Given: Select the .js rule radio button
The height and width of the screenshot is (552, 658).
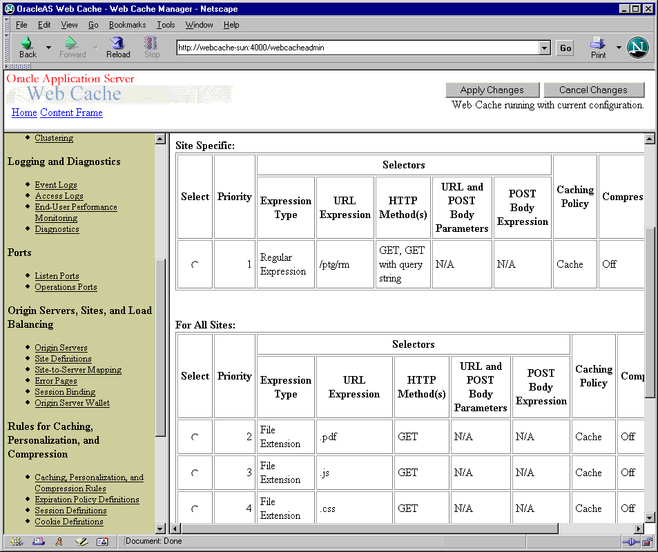Looking at the screenshot, I should (194, 472).
